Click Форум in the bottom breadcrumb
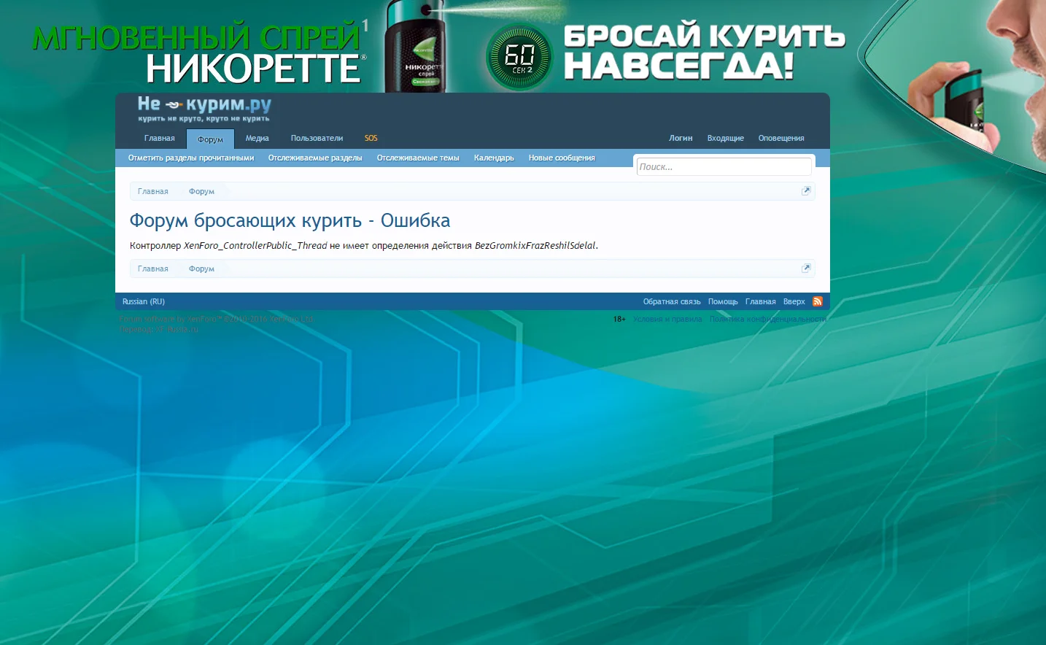Viewport: 1046px width, 645px height. coord(201,269)
